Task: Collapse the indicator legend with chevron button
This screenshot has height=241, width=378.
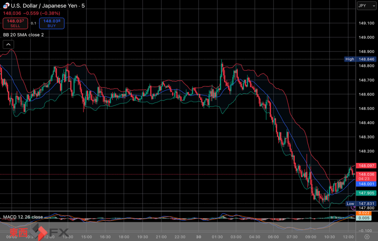Action: point(8,45)
